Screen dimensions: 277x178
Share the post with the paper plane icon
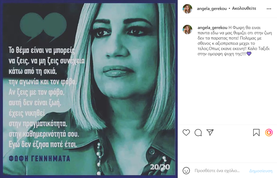click(x=210, y=132)
